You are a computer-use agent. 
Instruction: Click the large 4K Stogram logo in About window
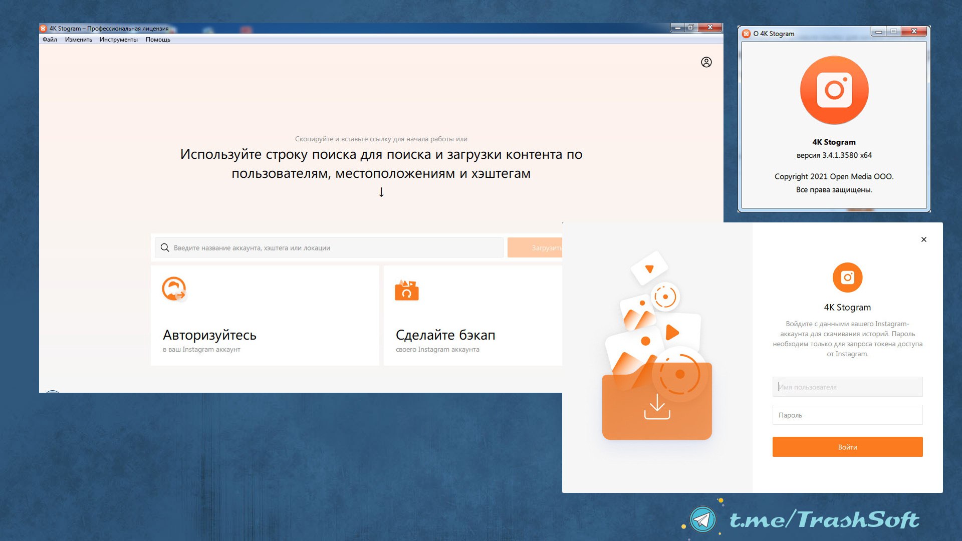pos(834,90)
